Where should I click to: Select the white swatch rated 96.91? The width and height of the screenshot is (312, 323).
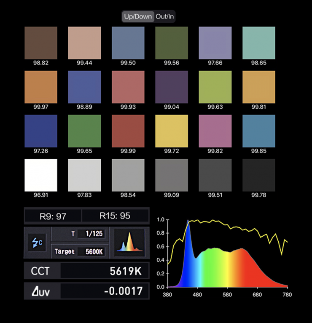point(41,175)
